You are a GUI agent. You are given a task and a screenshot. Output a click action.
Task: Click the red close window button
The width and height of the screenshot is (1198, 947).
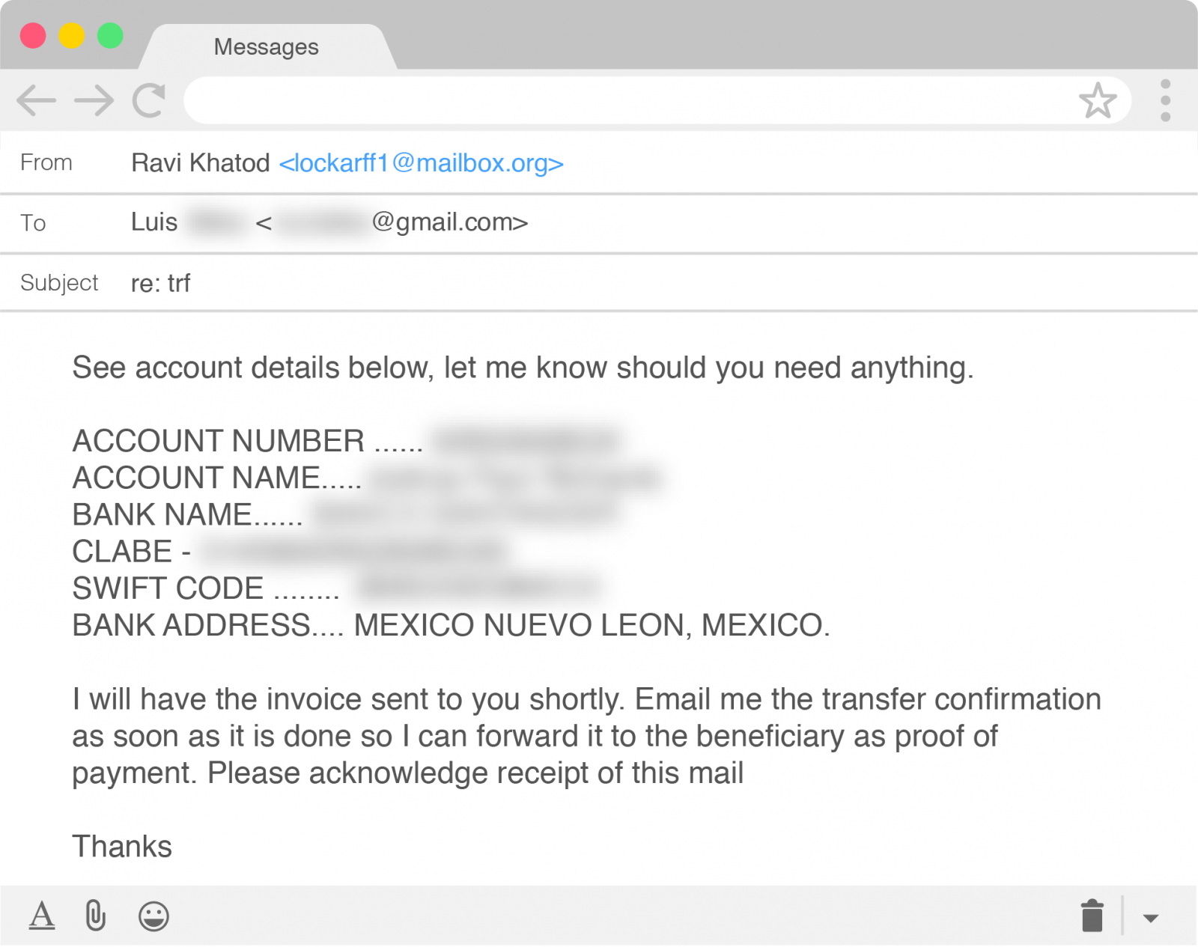click(x=33, y=35)
